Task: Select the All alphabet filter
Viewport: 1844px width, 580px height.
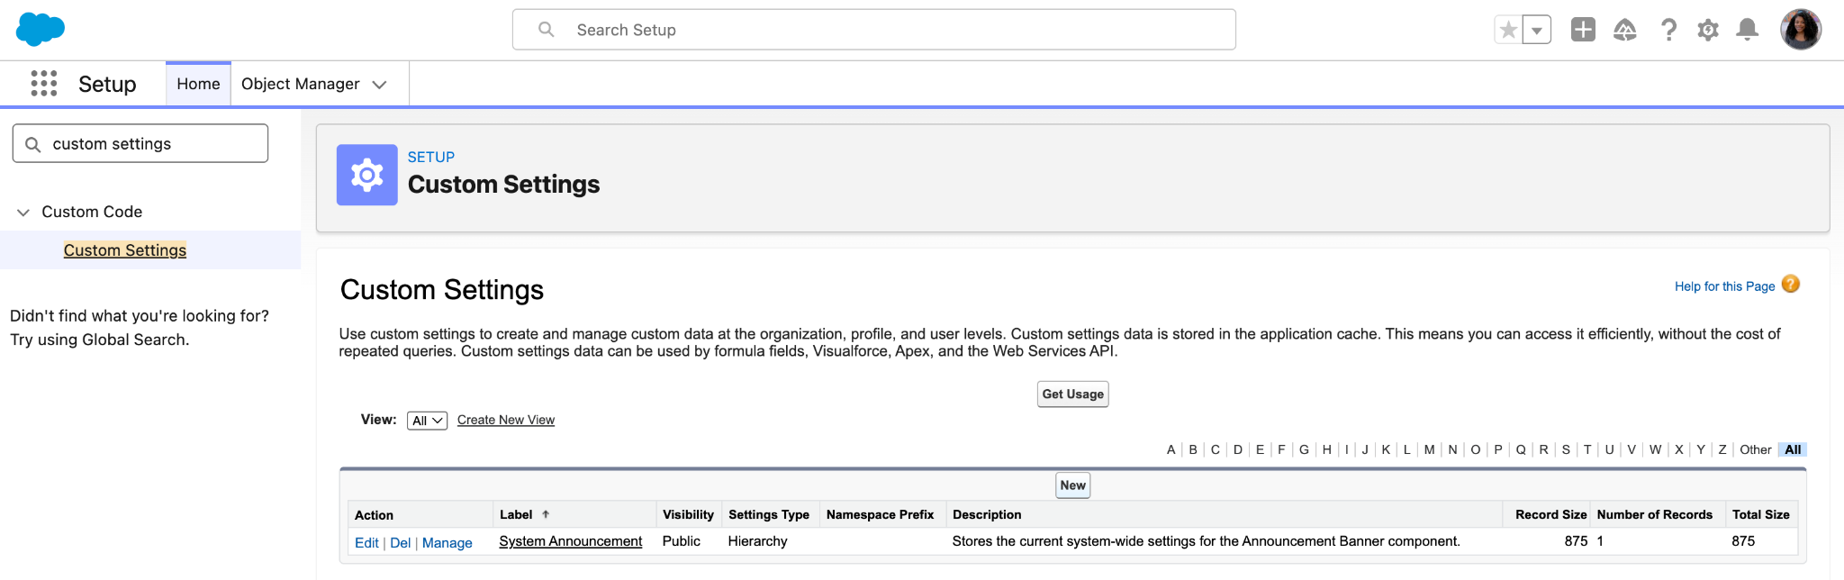Action: pyautogui.click(x=1793, y=449)
